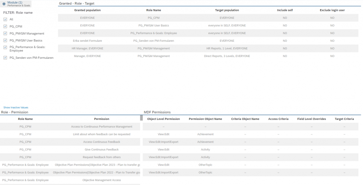The height and width of the screenshot is (185, 363).
Task: Click View:Edit:Import/Export cell for OtherTopic
Action: (x=163, y=172)
